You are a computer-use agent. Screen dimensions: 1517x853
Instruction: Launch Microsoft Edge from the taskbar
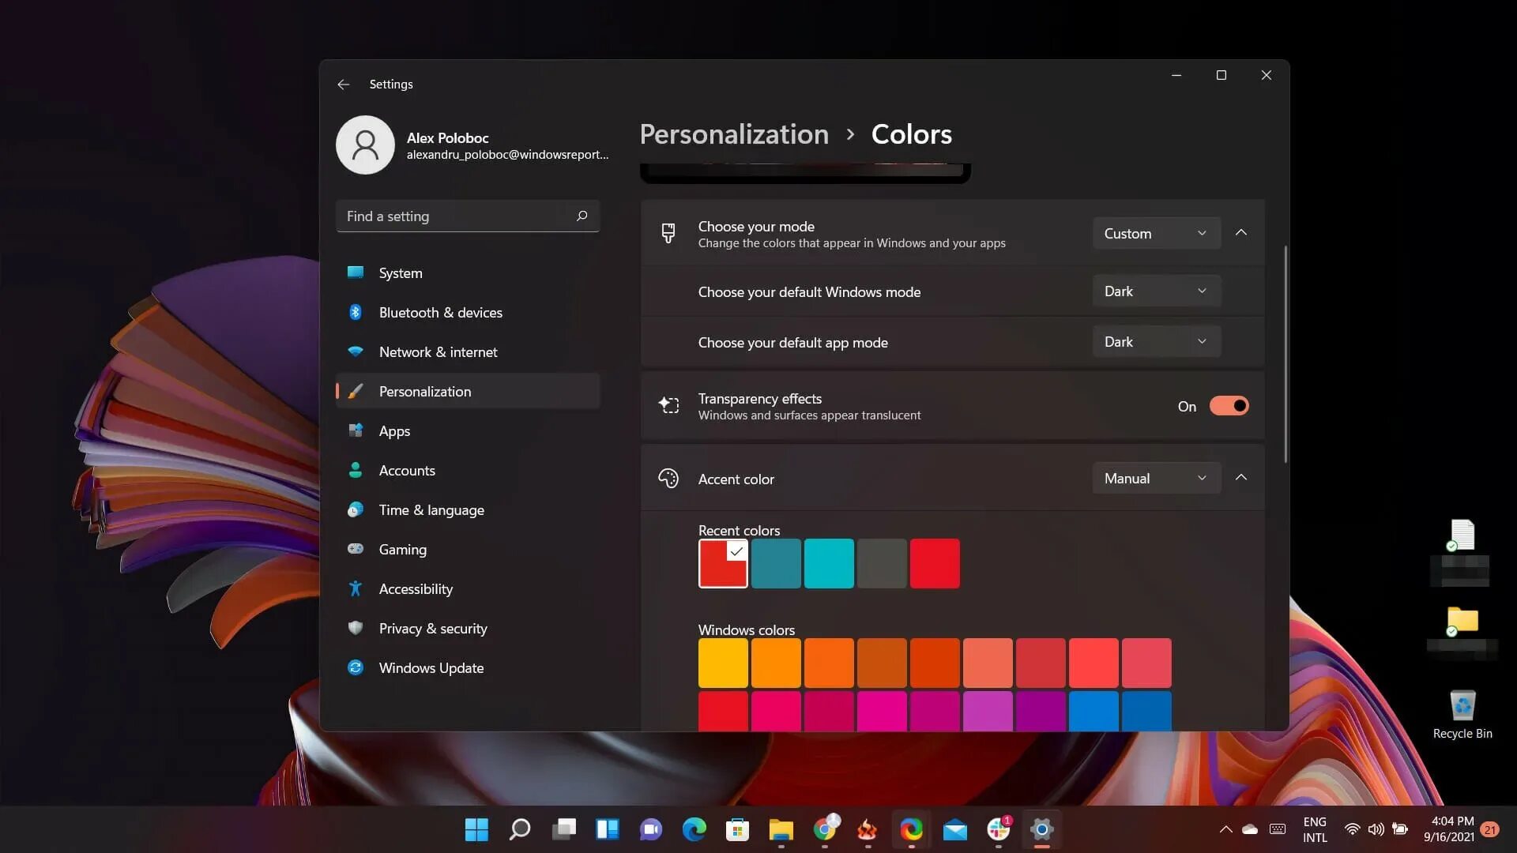click(694, 829)
